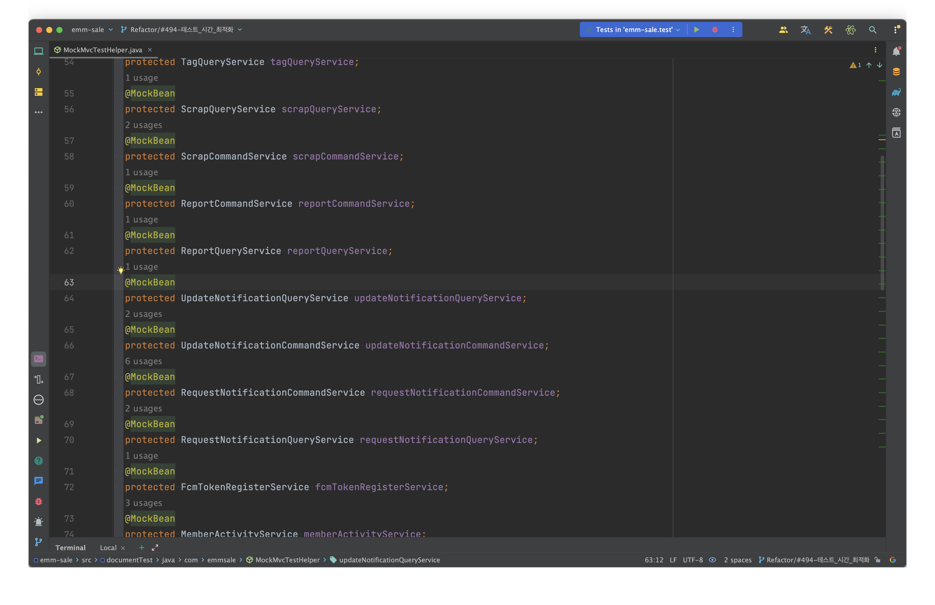
Task: Open the Git branch tool window icon
Action: (39, 542)
